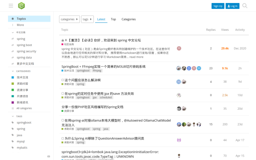
Task: Open springboot3+jdk24+lombok topic
Action: point(110,154)
